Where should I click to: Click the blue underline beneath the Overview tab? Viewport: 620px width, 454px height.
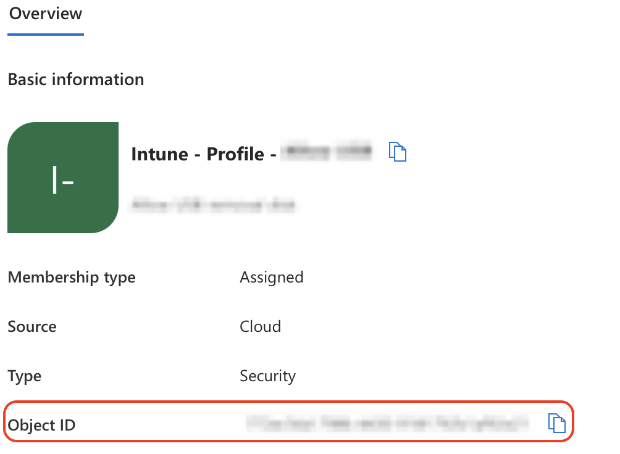tap(46, 35)
